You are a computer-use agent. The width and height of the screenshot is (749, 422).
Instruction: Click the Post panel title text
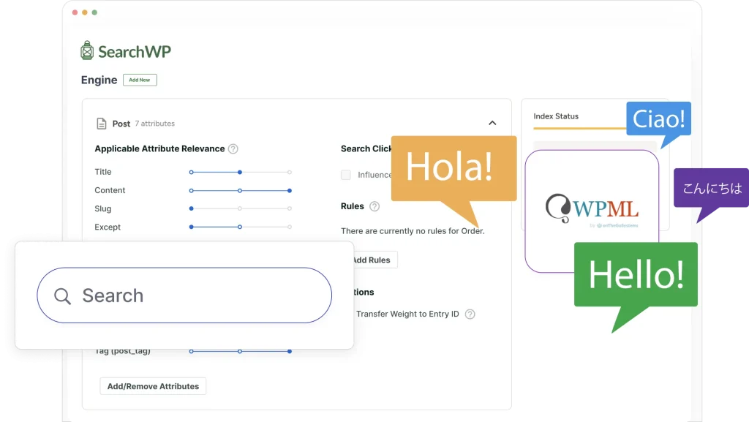tap(121, 124)
